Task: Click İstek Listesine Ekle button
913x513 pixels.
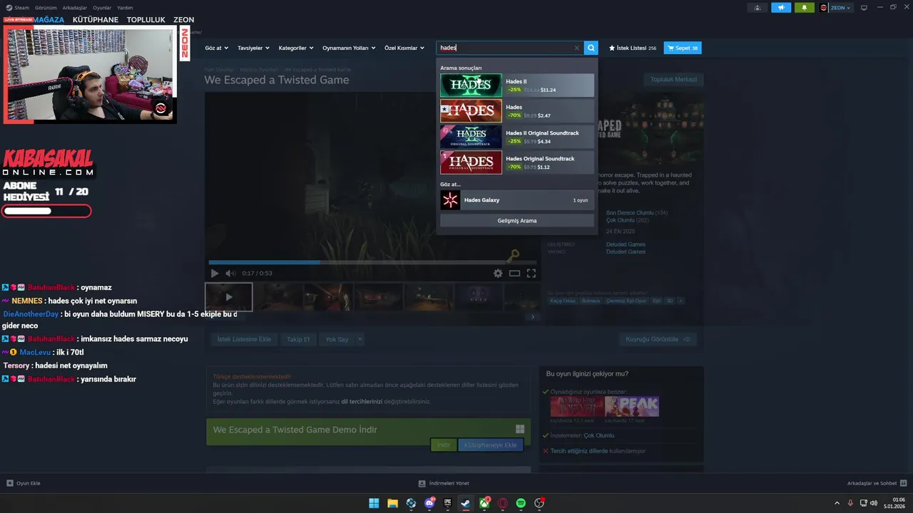Action: point(244,339)
